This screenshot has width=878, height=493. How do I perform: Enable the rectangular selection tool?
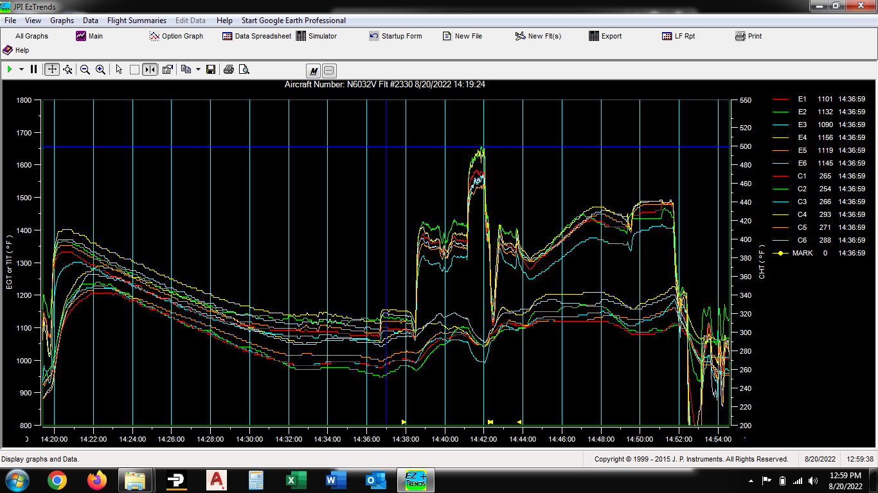134,69
